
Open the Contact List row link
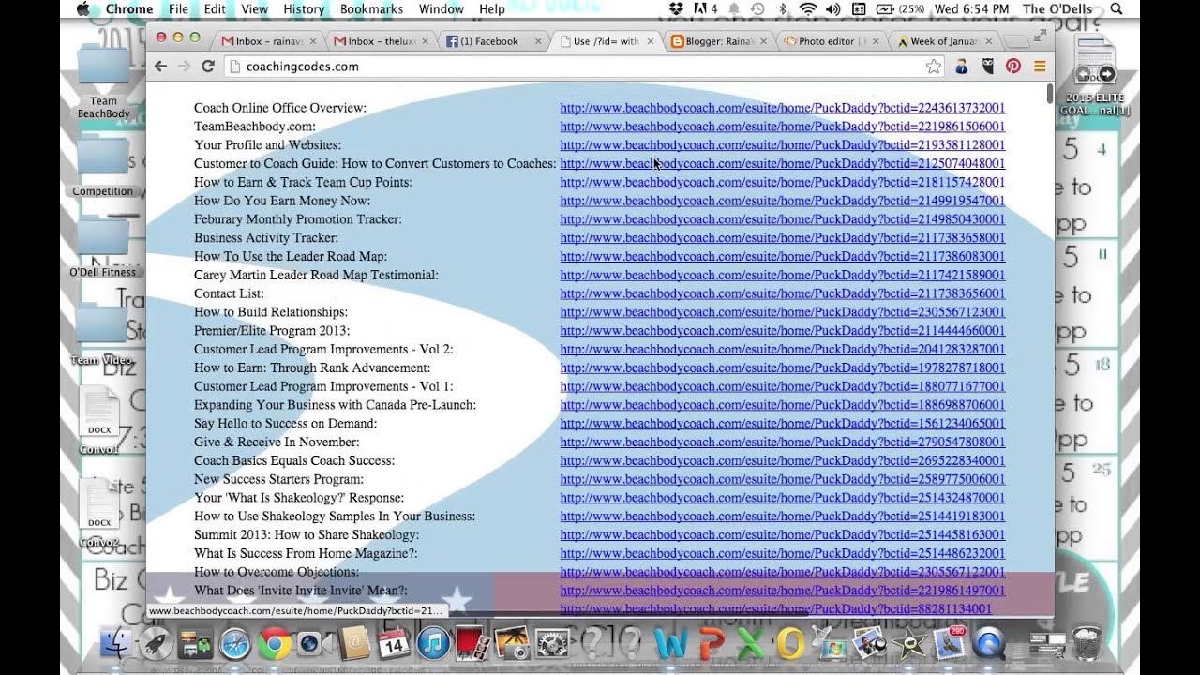pyautogui.click(x=783, y=293)
